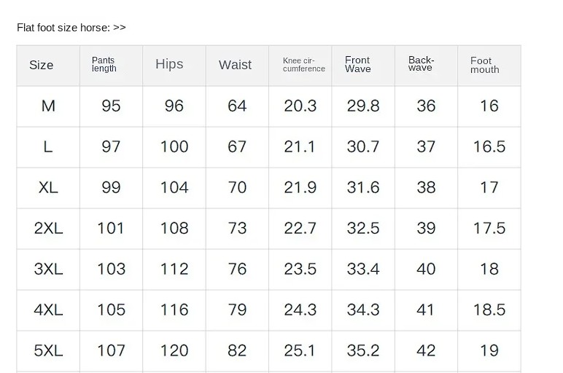Click the Foot mouth column header
Viewport: 563px width, 373px height.
(x=489, y=66)
